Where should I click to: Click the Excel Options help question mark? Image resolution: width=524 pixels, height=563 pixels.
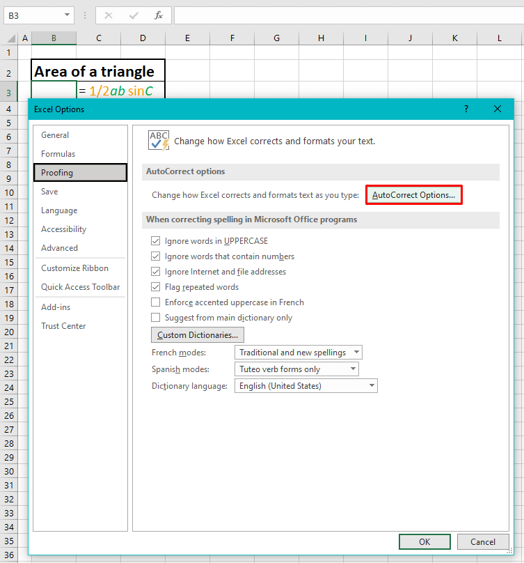(466, 109)
